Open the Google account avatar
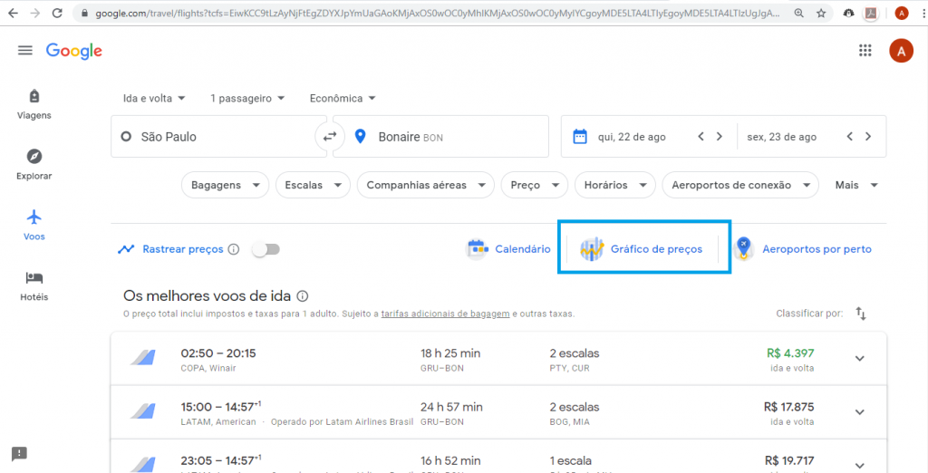 point(901,51)
